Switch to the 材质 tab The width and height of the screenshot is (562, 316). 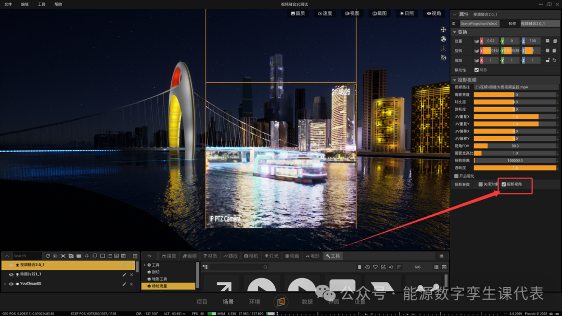point(210,256)
